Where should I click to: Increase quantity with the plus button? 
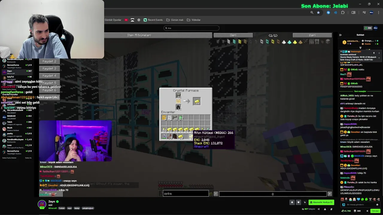329,194
